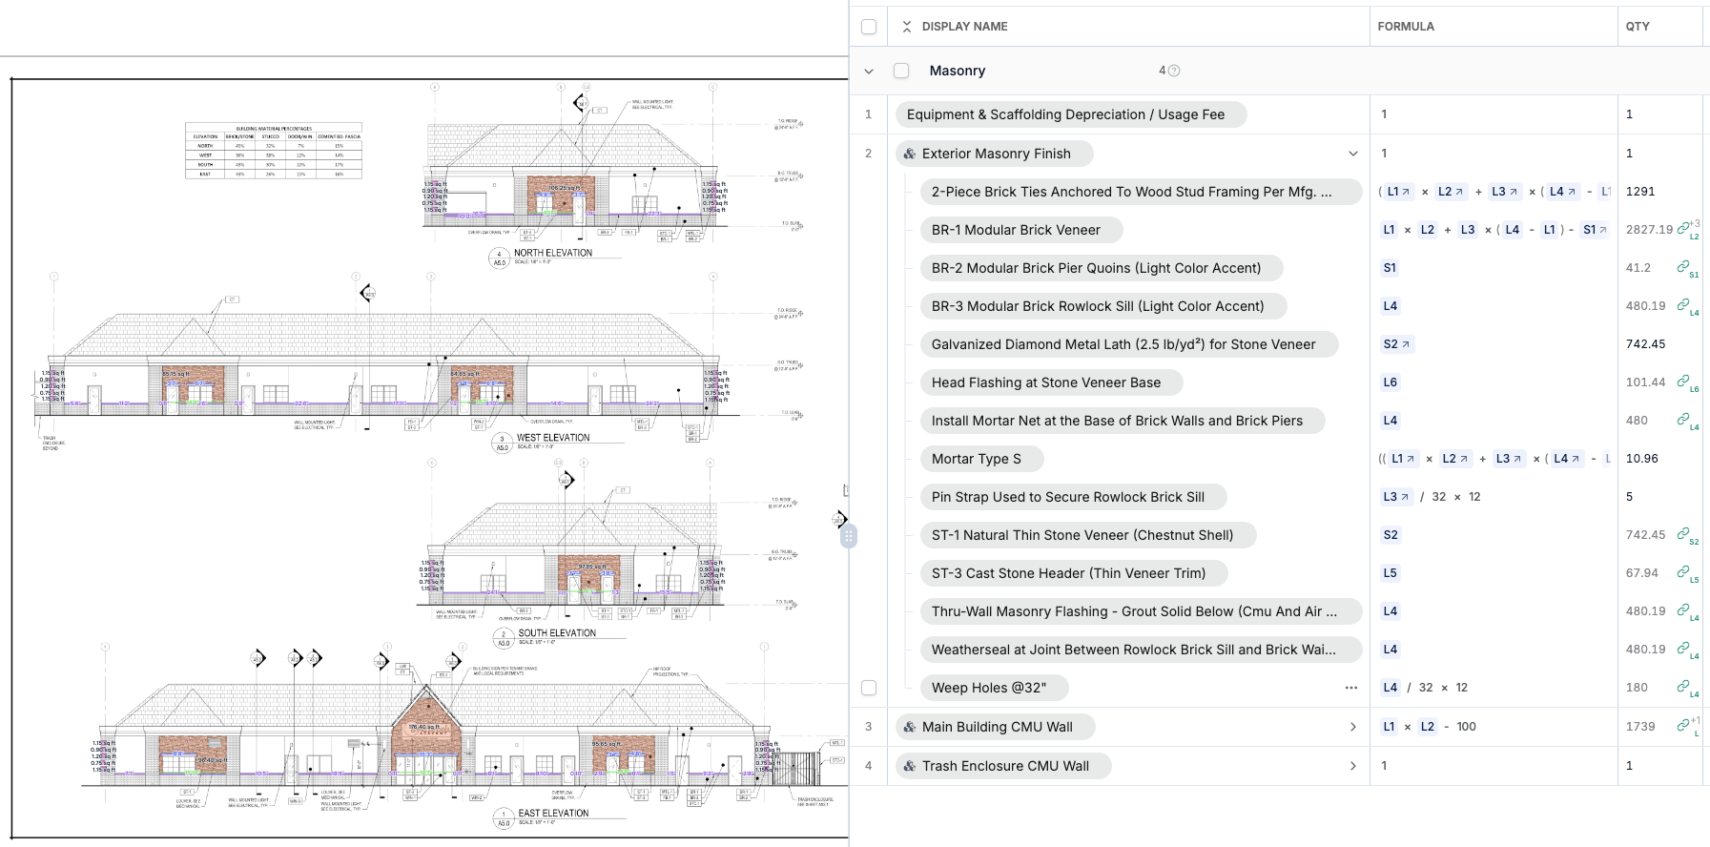Open the help icon next to Masonry count
Viewport: 1710px width, 847px height.
tap(1174, 71)
